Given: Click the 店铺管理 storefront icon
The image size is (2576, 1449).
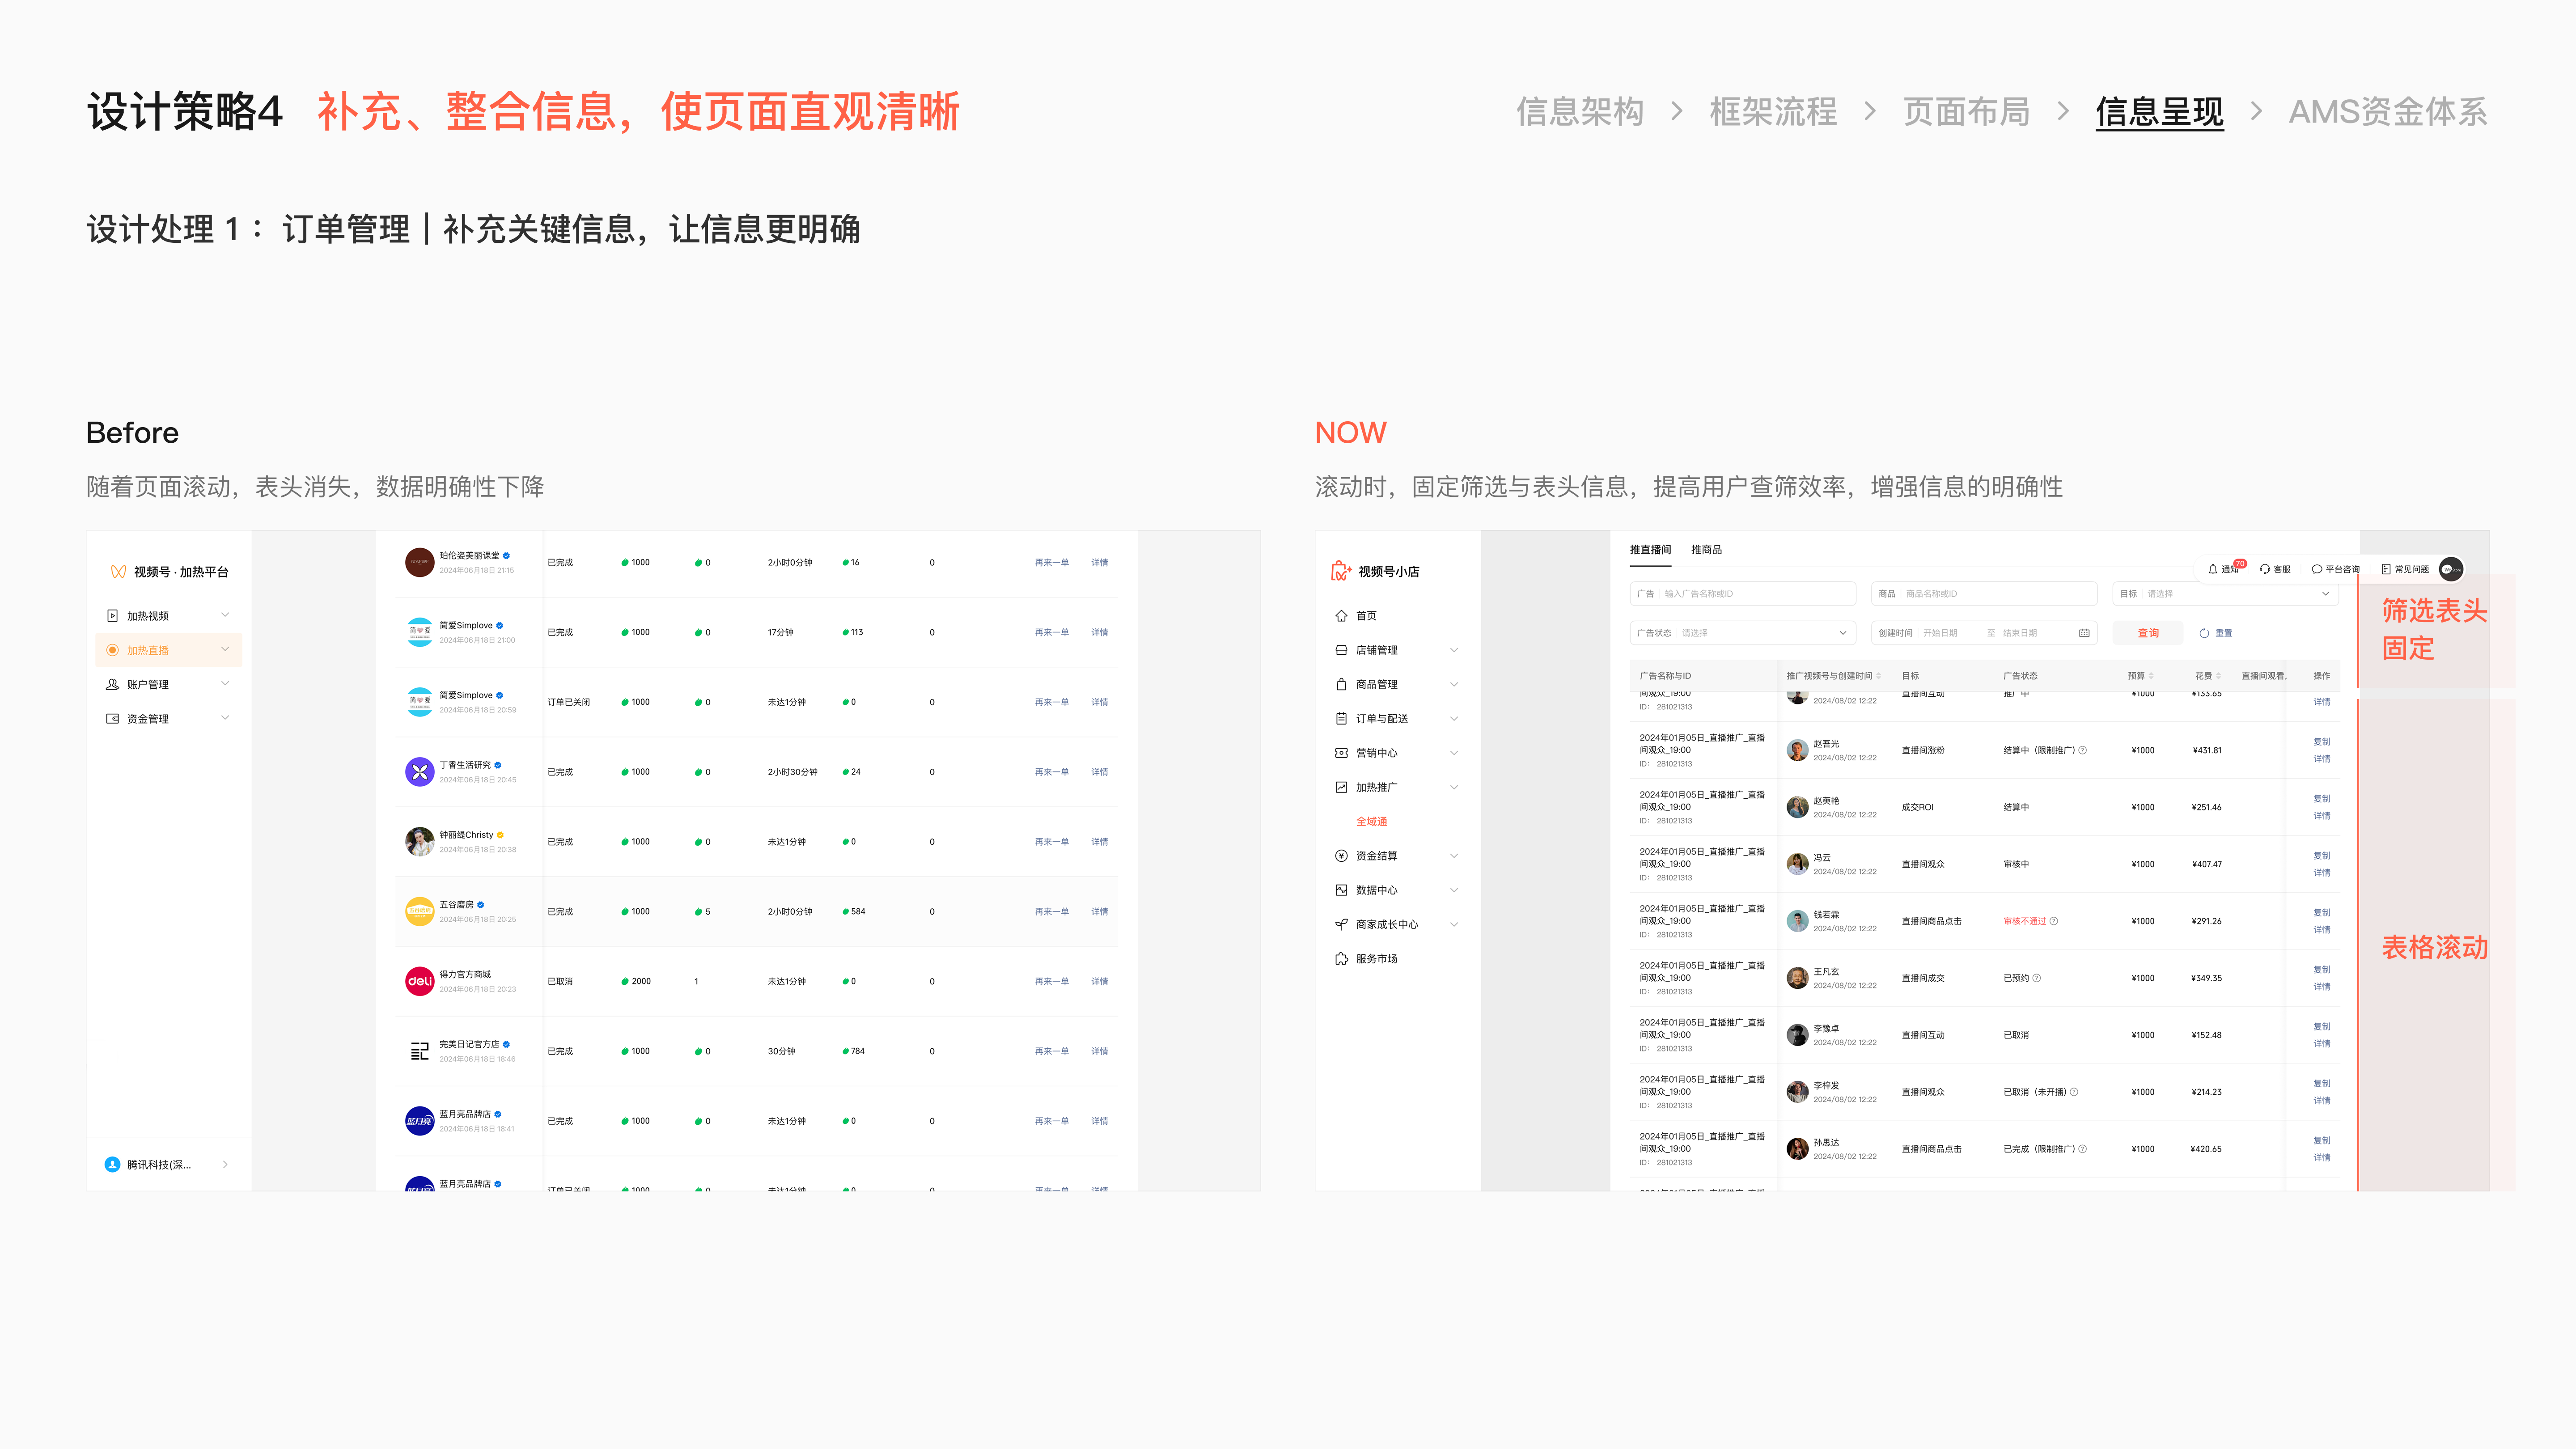Looking at the screenshot, I should [1341, 650].
